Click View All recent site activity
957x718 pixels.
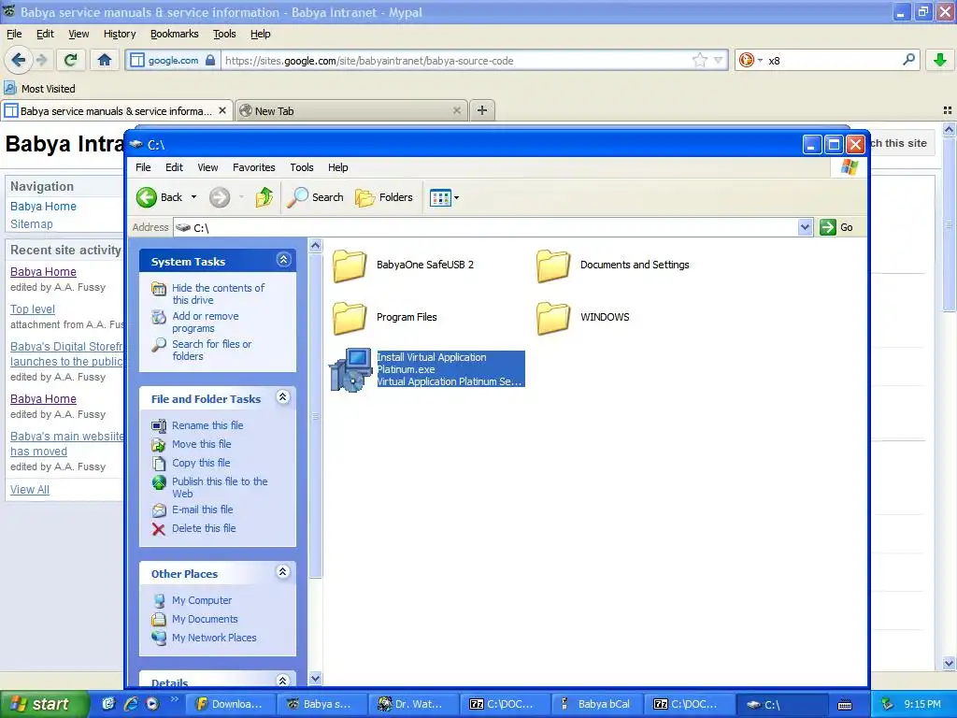coord(30,490)
